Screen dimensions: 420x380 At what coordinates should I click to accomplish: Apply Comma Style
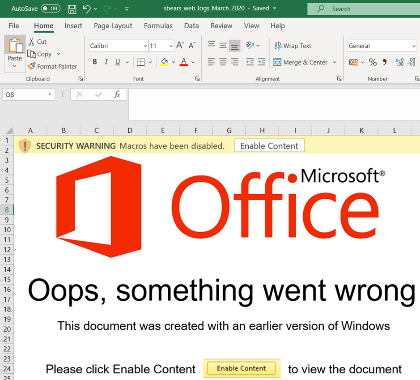385,62
